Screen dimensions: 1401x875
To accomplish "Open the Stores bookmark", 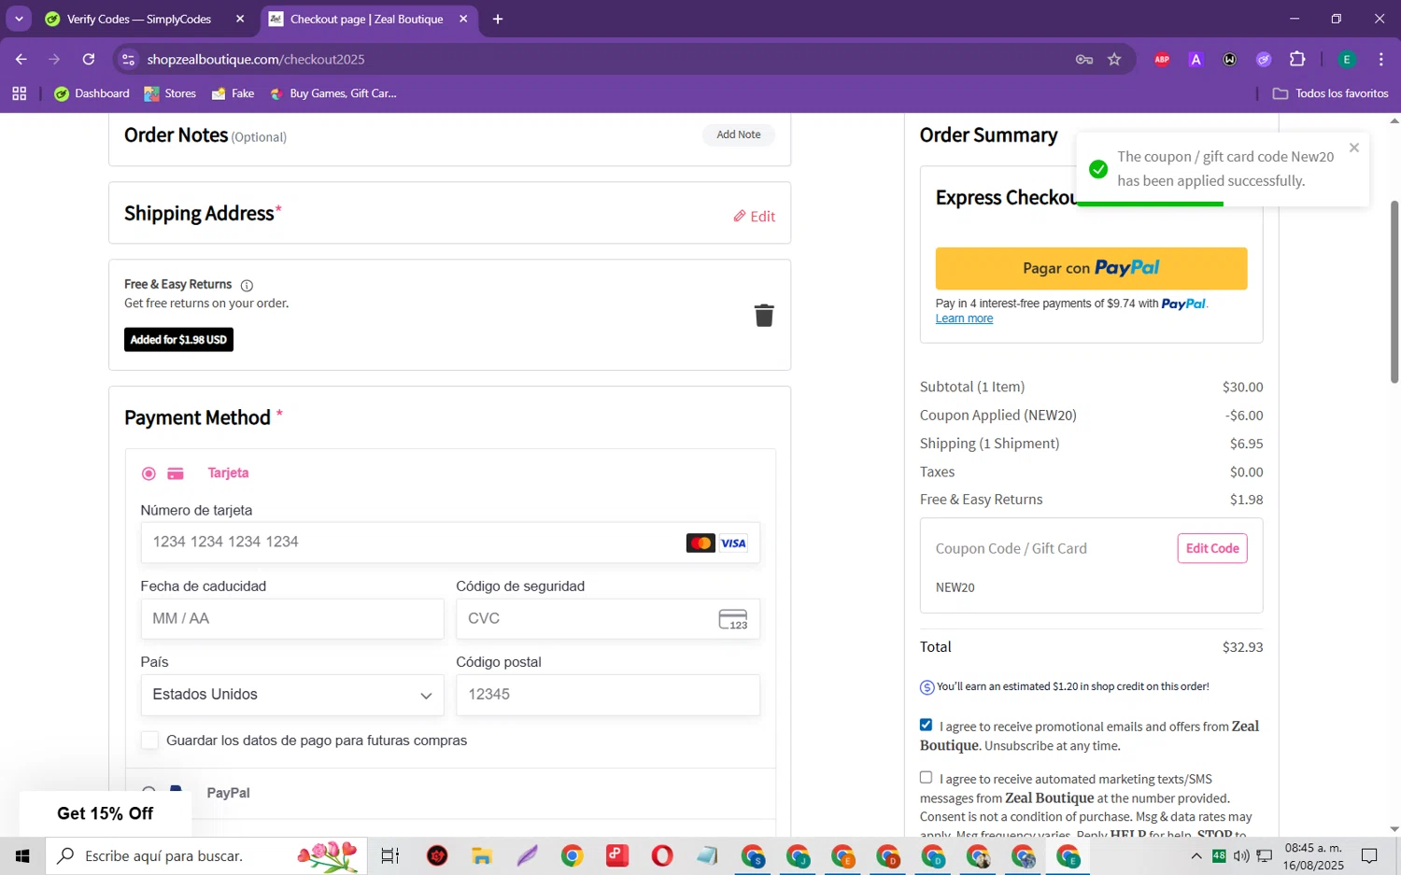I will click(170, 93).
